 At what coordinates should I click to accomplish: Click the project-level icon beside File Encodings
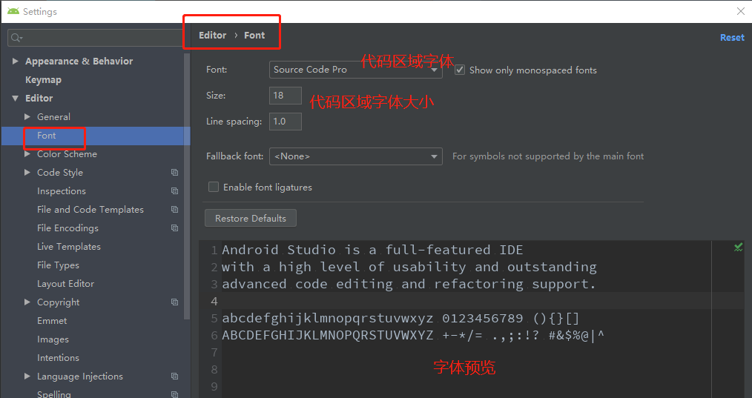tap(174, 228)
